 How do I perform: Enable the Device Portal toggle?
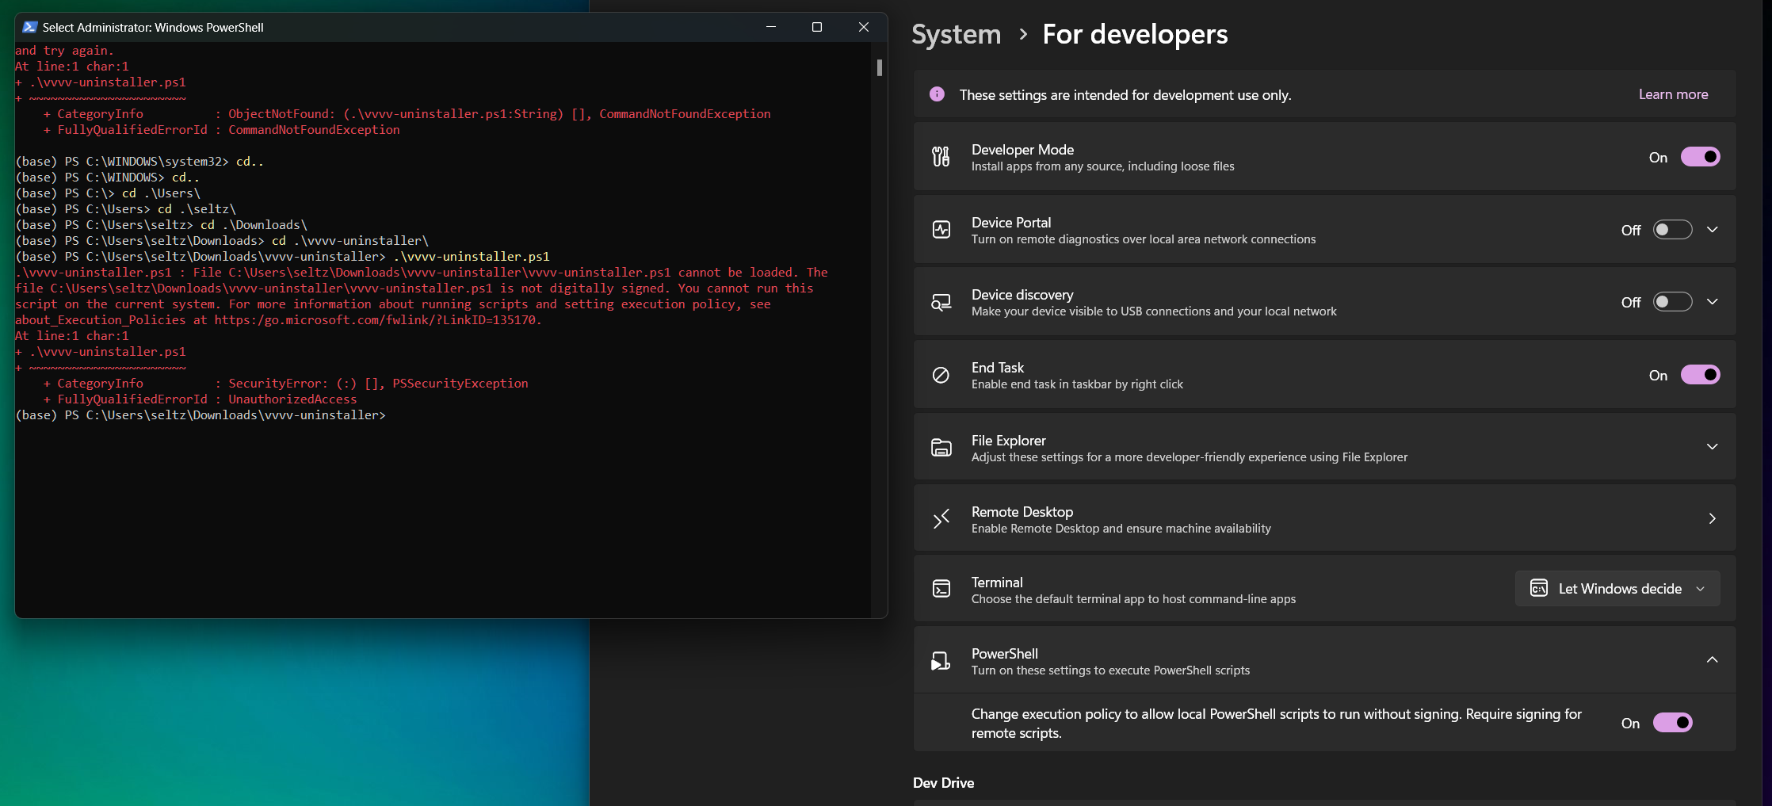[x=1672, y=230]
